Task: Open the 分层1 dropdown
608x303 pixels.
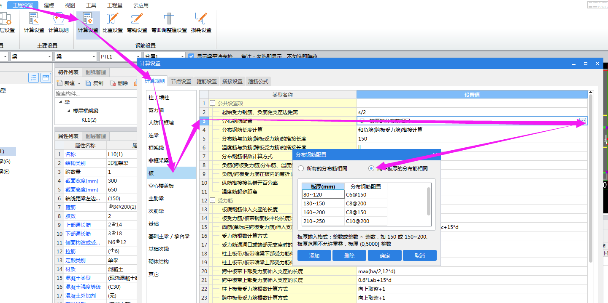Action: coord(182,56)
